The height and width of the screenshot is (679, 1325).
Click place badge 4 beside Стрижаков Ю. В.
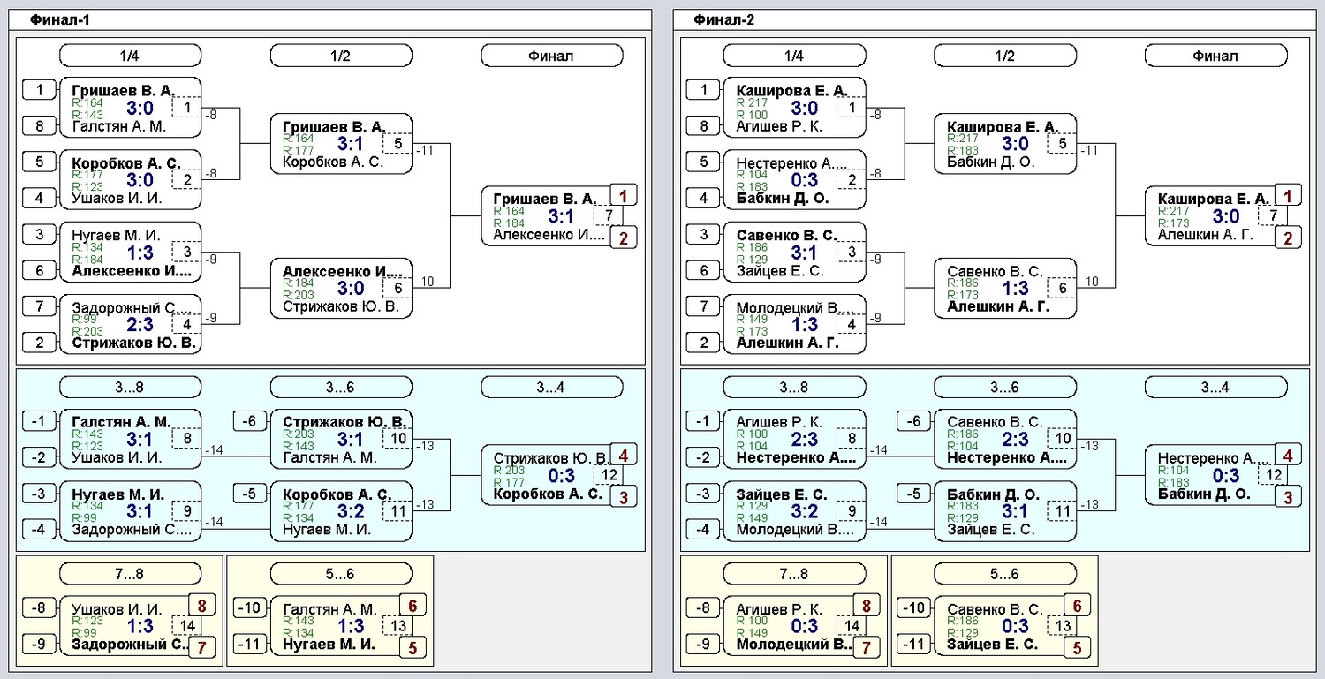[623, 456]
